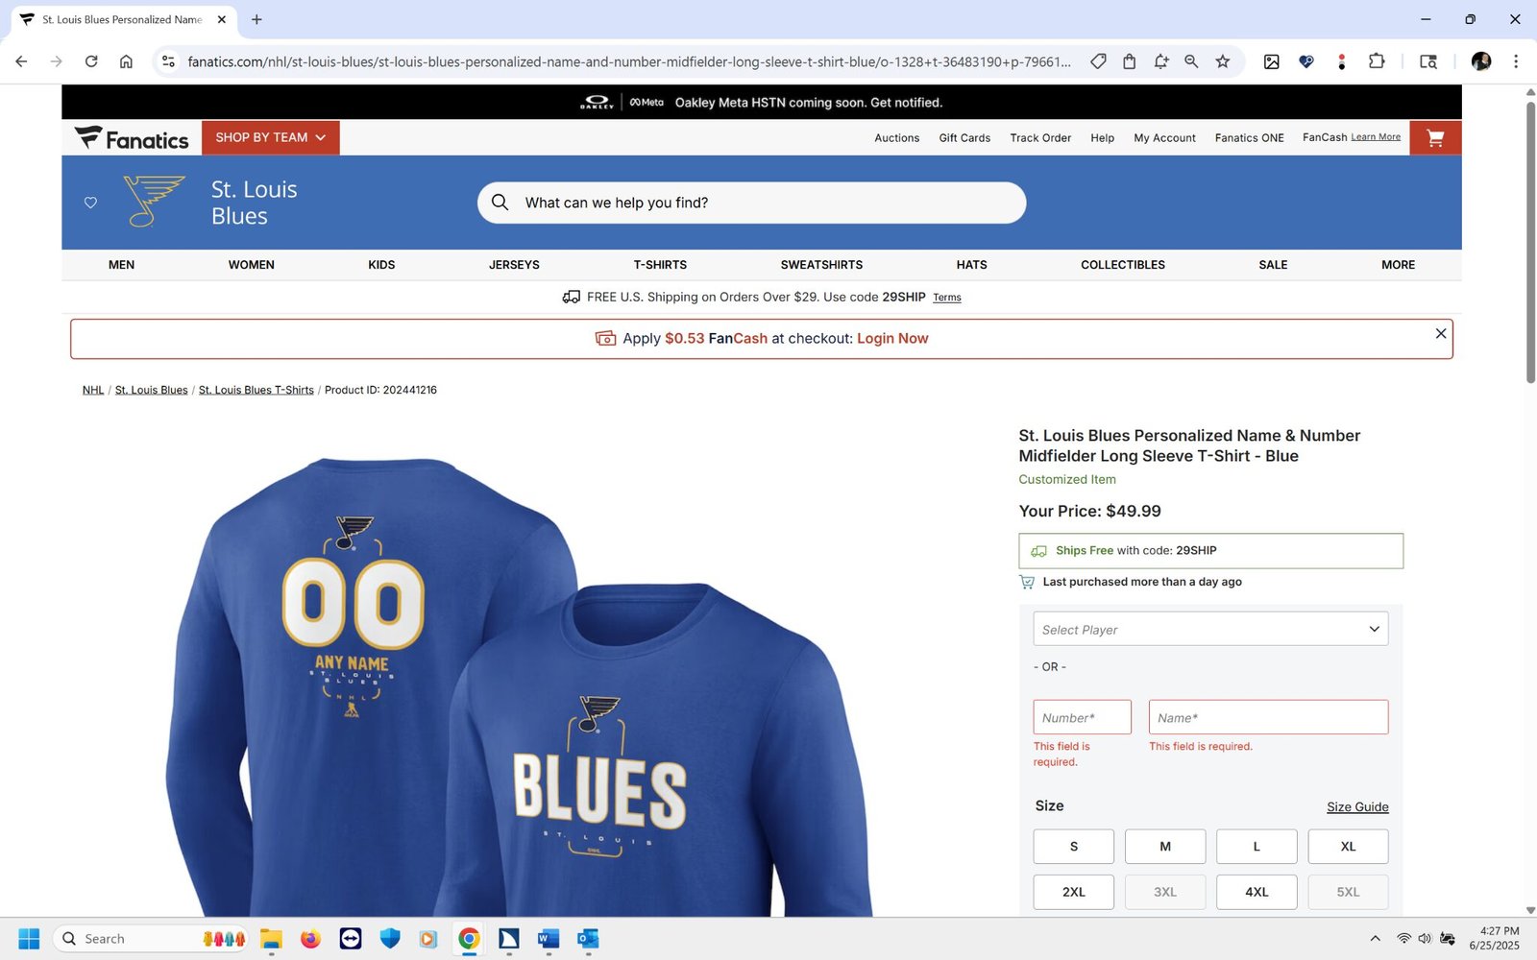1537x960 pixels.
Task: Reload the page
Action: coord(91,61)
